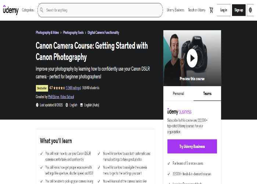This screenshot has height=184, width=257.
Task: Click the Bestseller badge
Action: click(x=42, y=88)
